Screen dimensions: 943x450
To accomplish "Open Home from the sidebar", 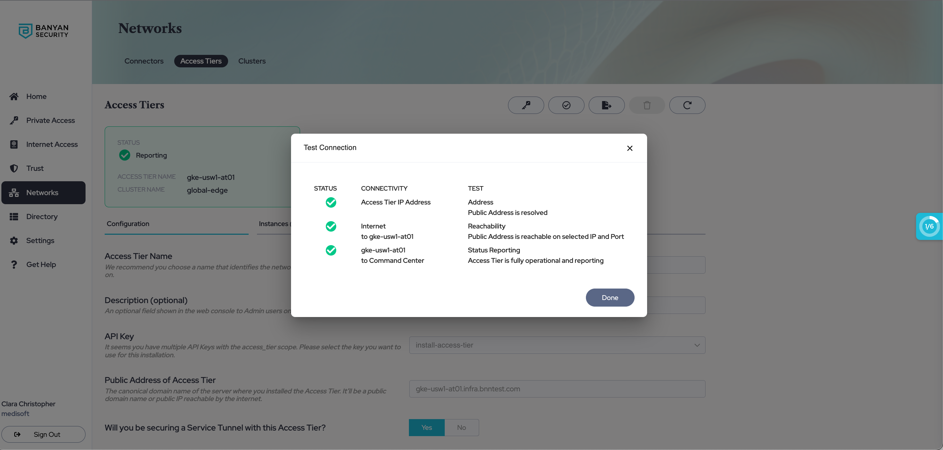I will [36, 97].
